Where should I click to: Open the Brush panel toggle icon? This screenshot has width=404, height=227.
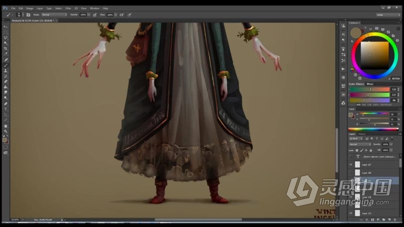click(28, 14)
